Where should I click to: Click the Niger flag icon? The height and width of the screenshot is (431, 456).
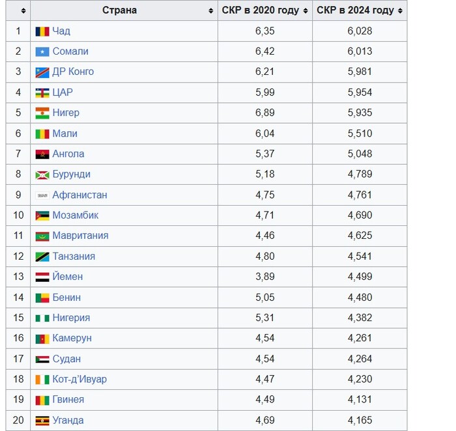[42, 113]
